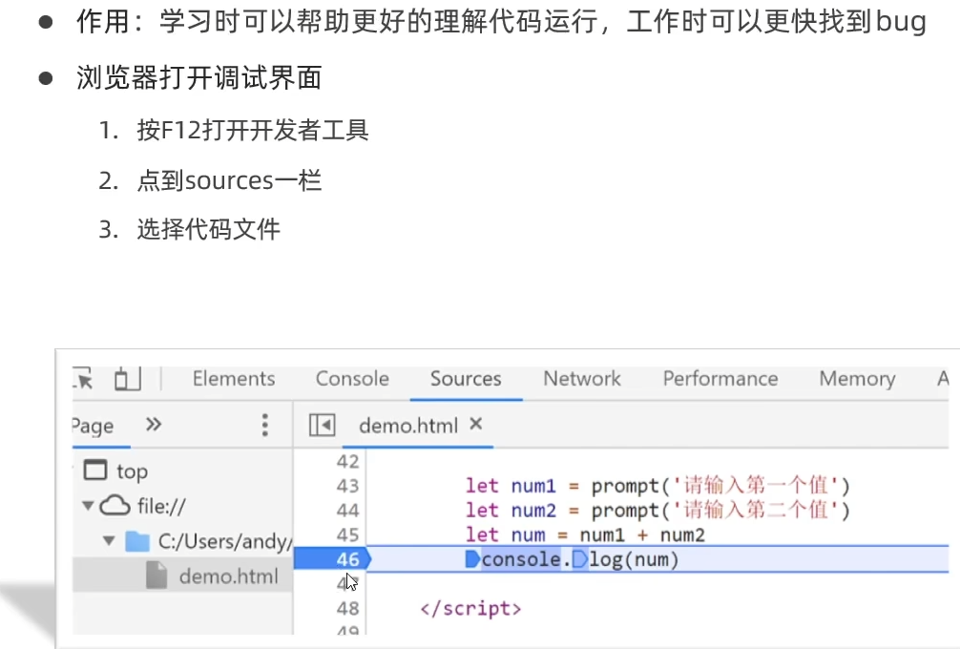Viewport: 960px width, 649px height.
Task: Click the closing </script> tag
Action: (470, 609)
